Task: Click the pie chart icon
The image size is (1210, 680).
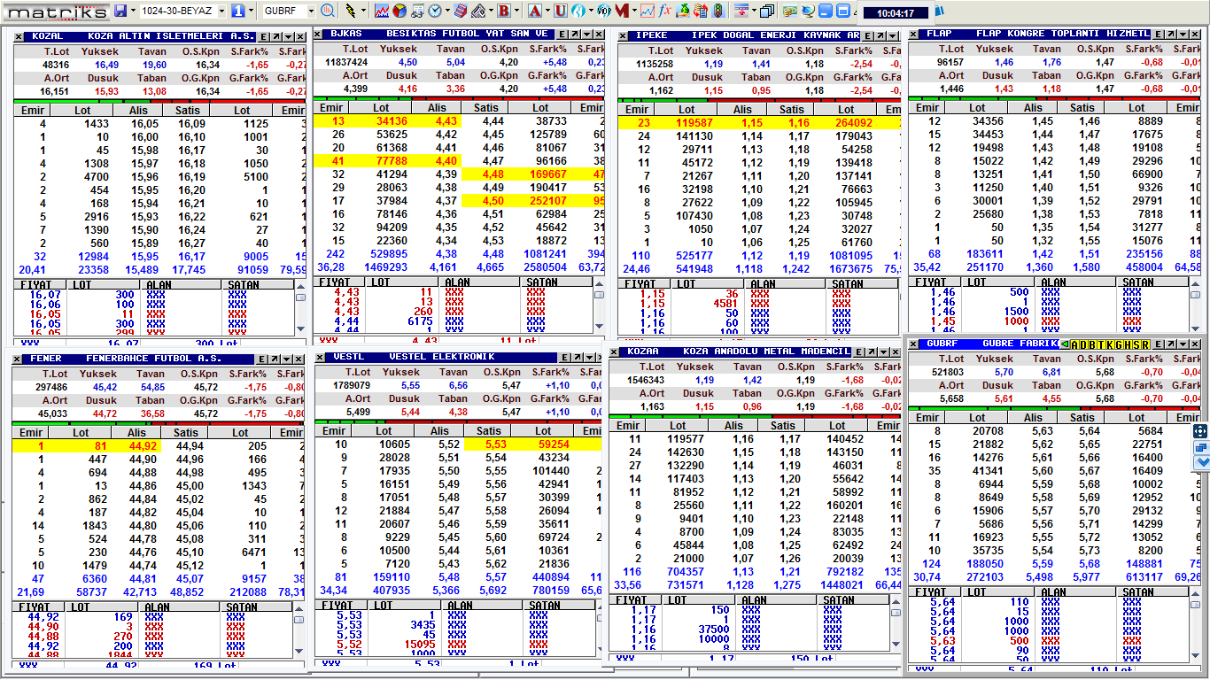Action: [x=399, y=12]
